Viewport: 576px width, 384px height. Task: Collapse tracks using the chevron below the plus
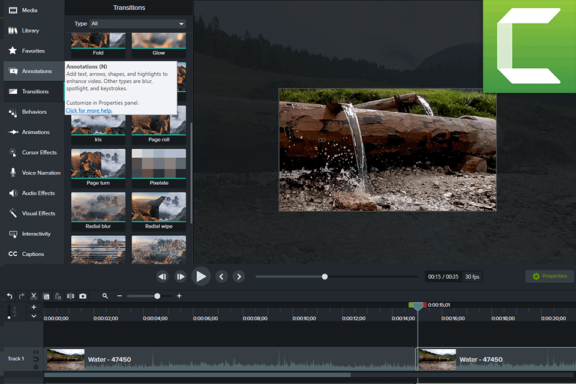(34, 316)
